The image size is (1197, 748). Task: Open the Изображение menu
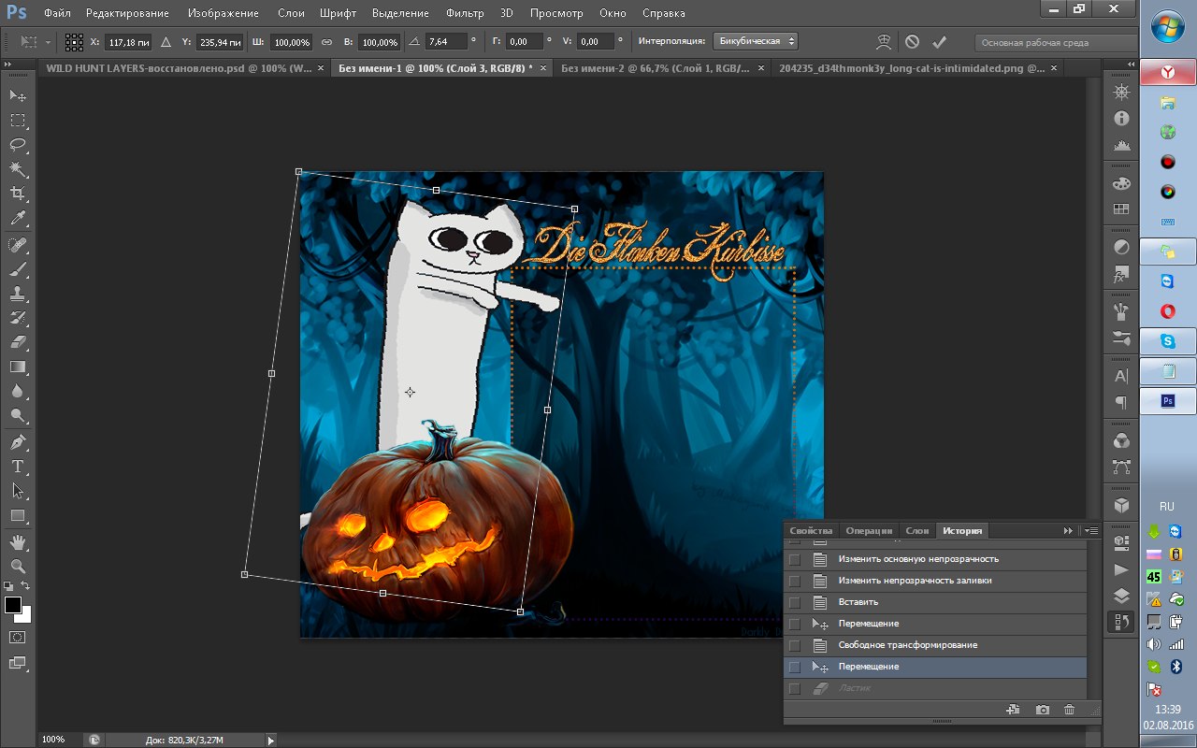tap(223, 13)
